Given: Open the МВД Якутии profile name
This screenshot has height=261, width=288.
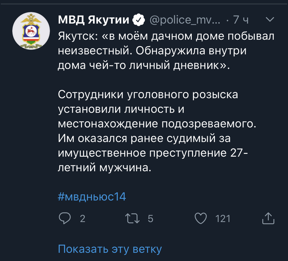Looking at the screenshot, I should tap(94, 20).
